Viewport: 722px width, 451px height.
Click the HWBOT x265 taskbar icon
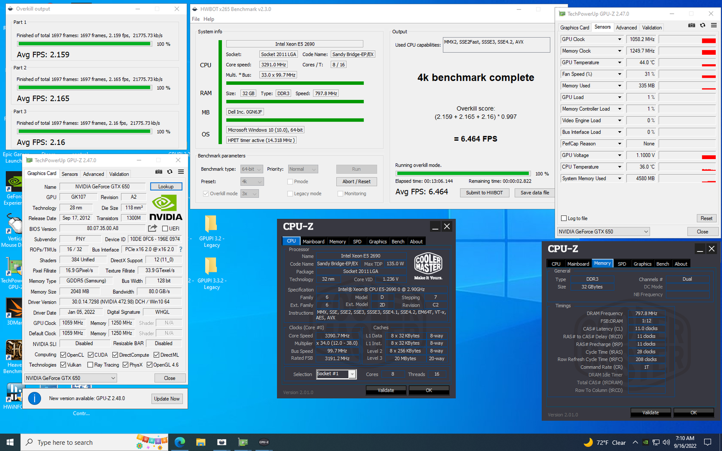tap(222, 442)
